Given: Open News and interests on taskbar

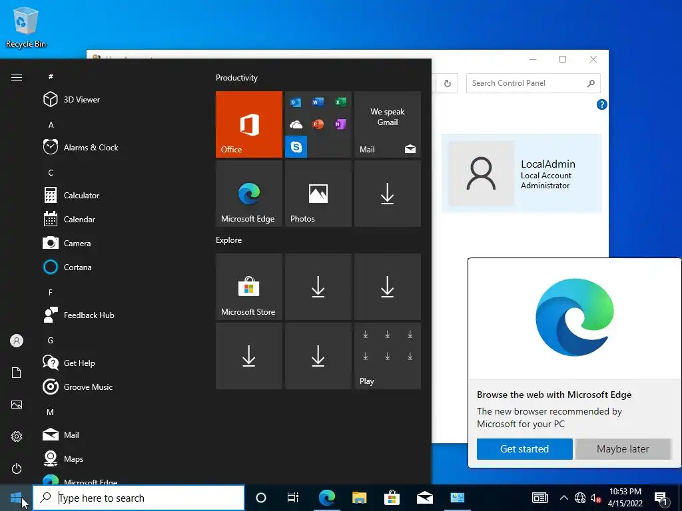Looking at the screenshot, I should click(539, 498).
